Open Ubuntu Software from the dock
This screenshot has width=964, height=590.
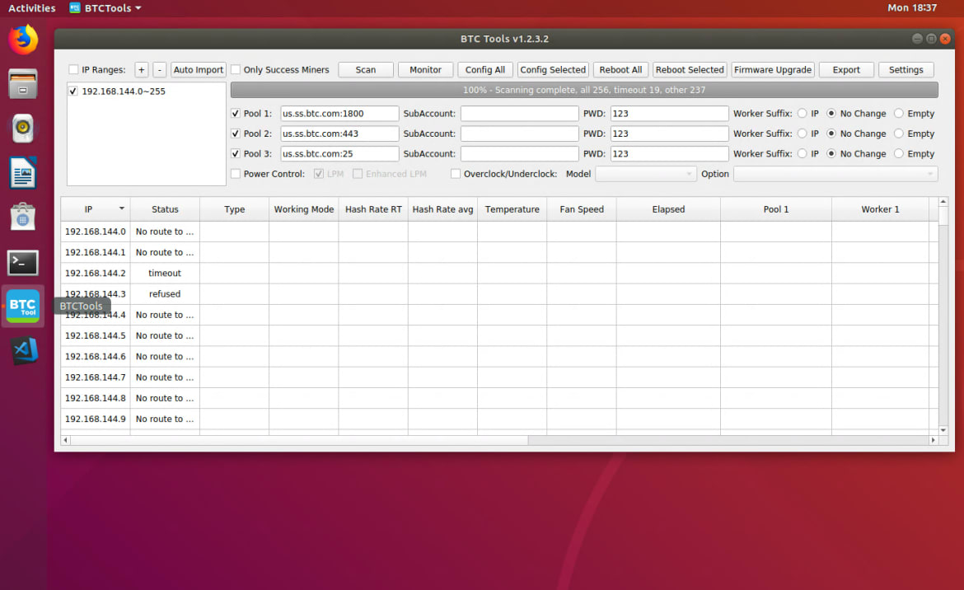click(22, 217)
